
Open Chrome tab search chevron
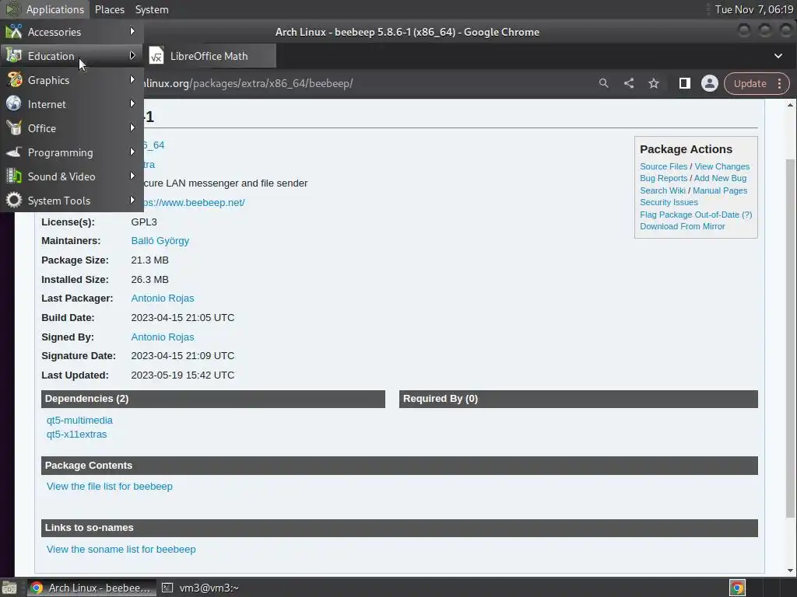[x=778, y=56]
